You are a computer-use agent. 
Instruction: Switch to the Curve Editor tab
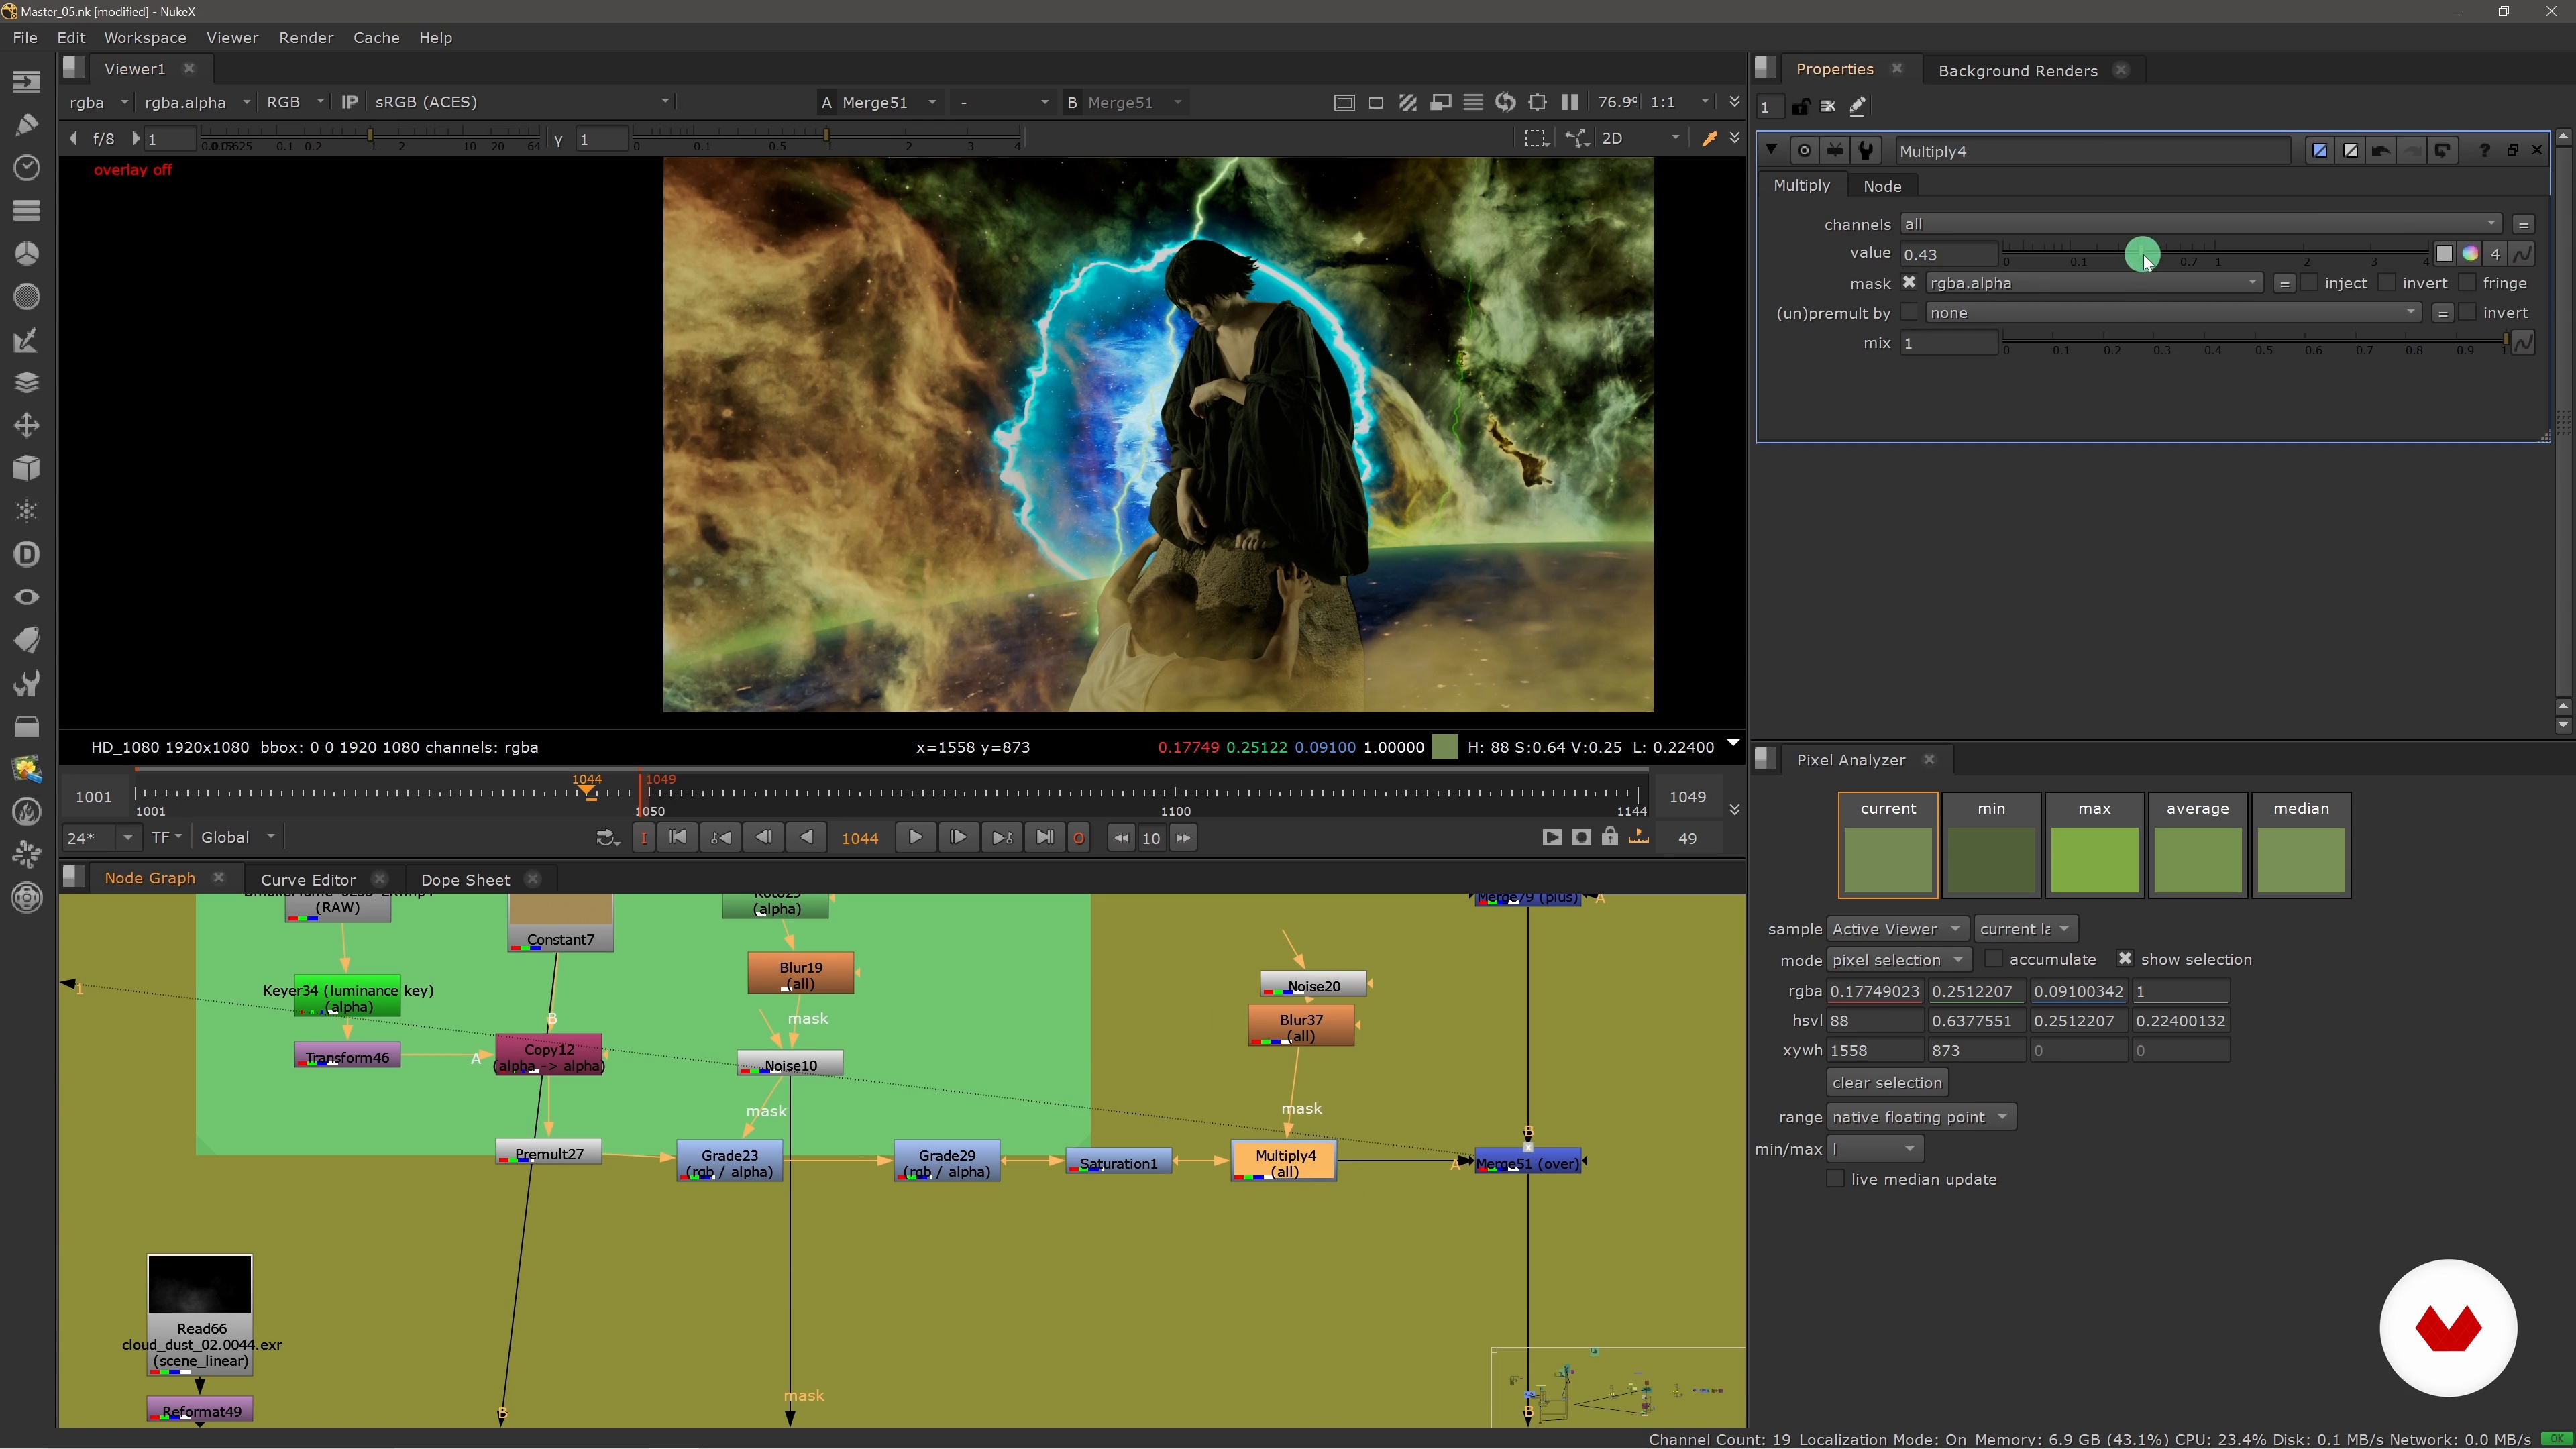click(308, 879)
